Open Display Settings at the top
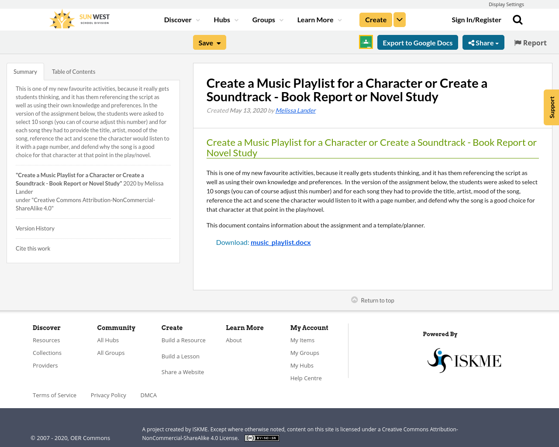The height and width of the screenshot is (447, 559). [506, 3]
